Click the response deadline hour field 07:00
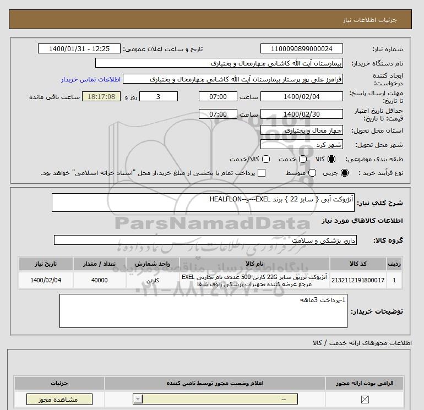The width and height of the screenshot is (424, 410). click(218, 96)
